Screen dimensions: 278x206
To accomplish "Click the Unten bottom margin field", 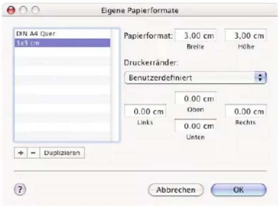I will click(196, 126).
